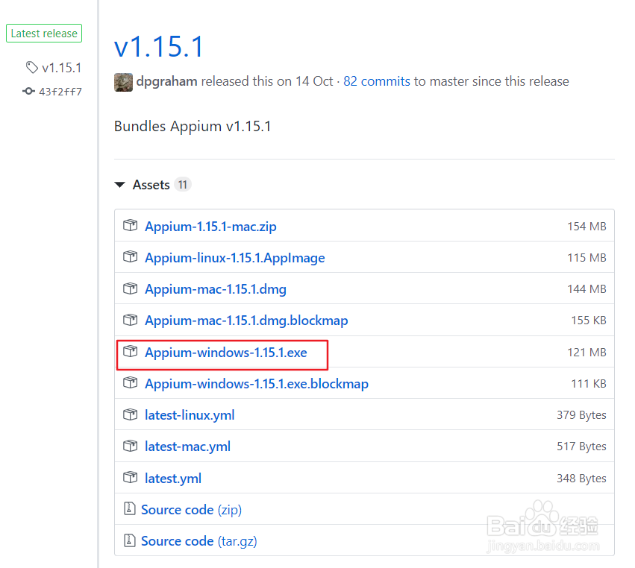Click the 348 Bytes size text
This screenshot has width=635, height=568.
(581, 479)
